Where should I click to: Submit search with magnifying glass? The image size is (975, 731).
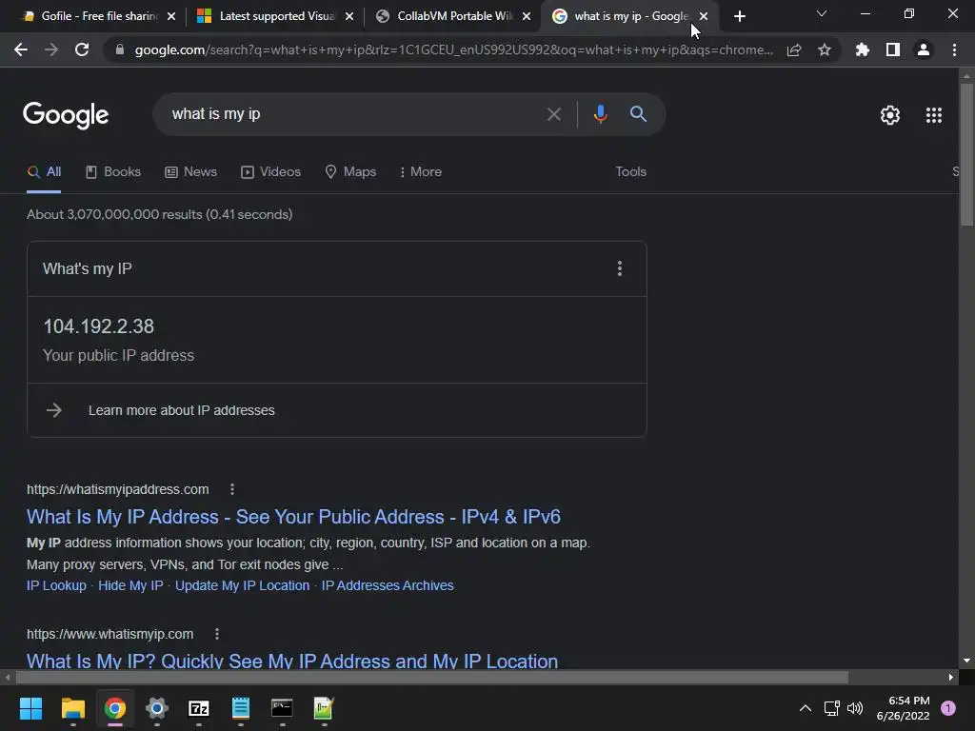pos(638,114)
